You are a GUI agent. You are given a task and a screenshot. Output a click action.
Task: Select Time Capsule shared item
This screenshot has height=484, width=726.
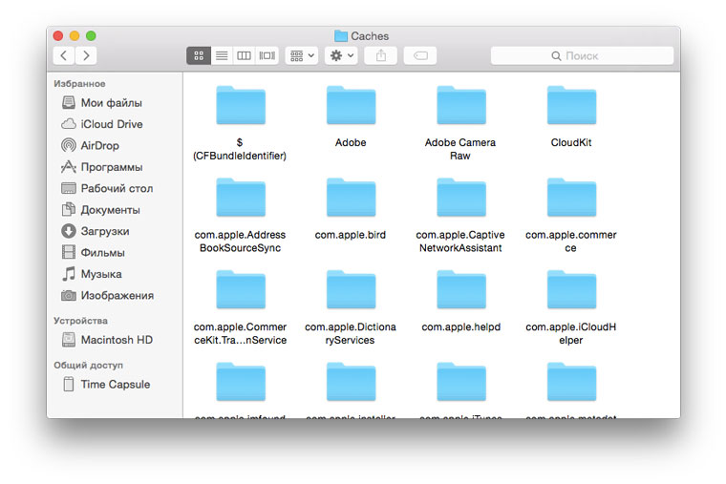(x=115, y=384)
